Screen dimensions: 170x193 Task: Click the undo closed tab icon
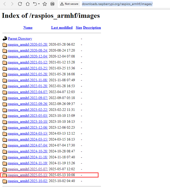click(35, 4)
